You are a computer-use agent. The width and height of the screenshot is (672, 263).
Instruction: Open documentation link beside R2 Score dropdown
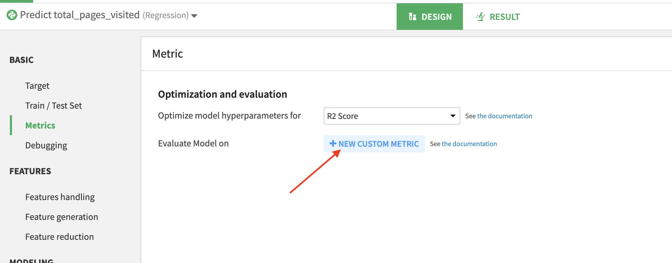tap(505, 116)
